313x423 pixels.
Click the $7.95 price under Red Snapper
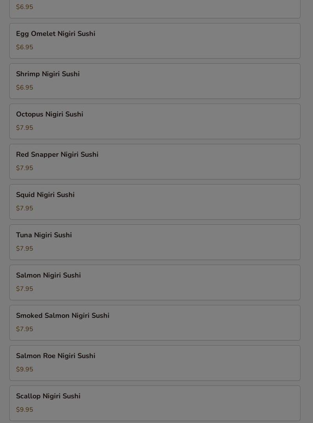click(25, 168)
